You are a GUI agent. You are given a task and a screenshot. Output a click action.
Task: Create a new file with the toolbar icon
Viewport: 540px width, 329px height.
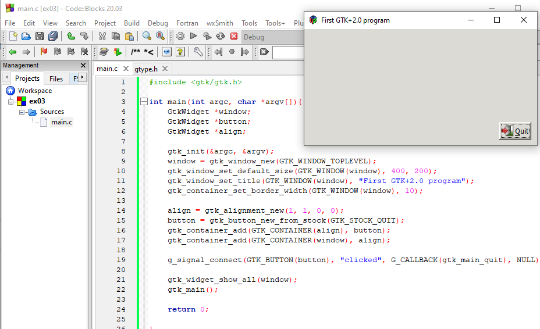[13, 36]
